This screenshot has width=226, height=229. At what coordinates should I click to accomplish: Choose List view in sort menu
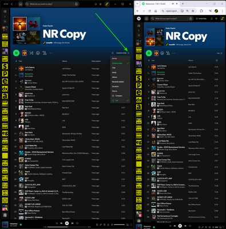[x=120, y=100]
